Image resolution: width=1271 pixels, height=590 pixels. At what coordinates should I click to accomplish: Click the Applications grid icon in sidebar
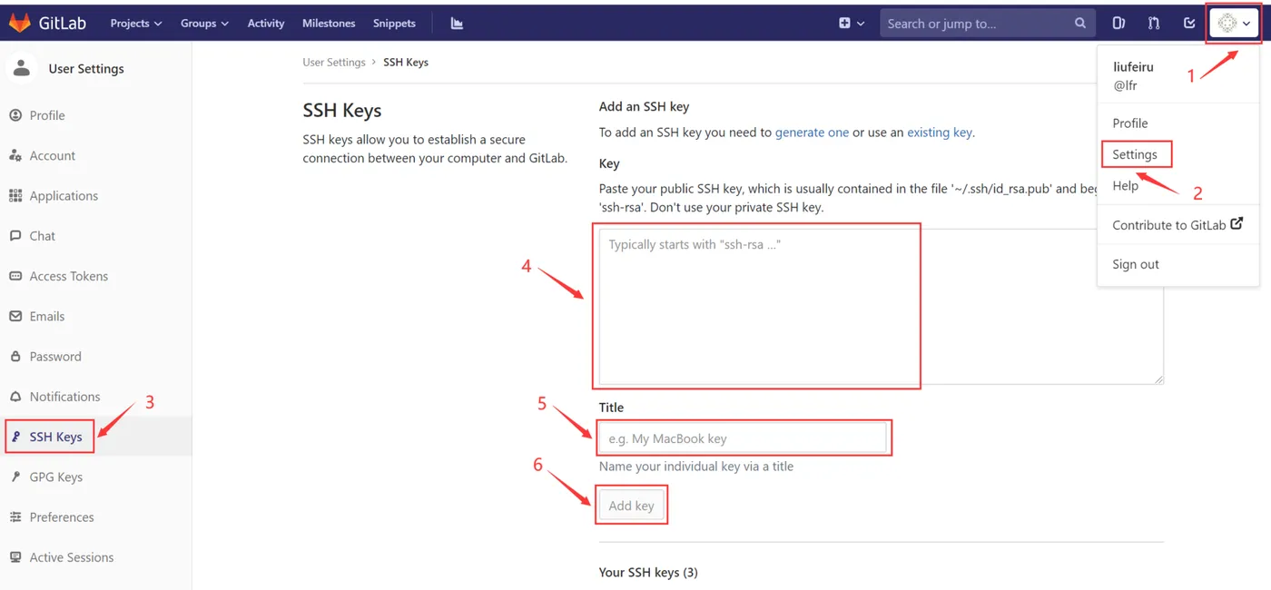point(15,195)
